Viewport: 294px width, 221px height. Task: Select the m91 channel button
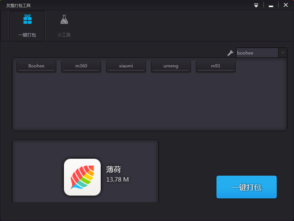tap(216, 66)
